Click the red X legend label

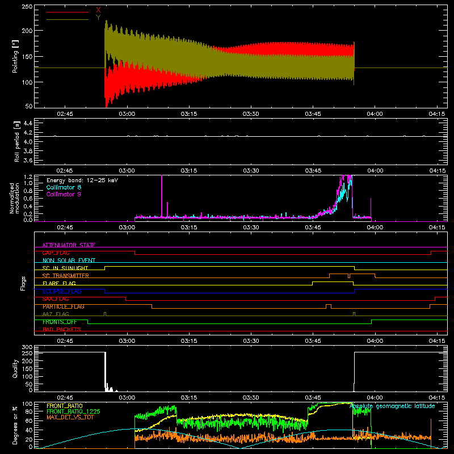[x=98, y=10]
